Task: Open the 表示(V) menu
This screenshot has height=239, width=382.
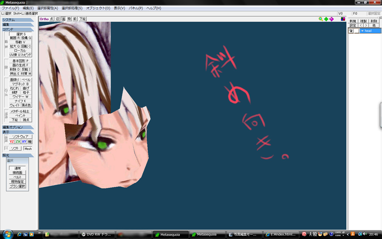Action: click(x=119, y=8)
